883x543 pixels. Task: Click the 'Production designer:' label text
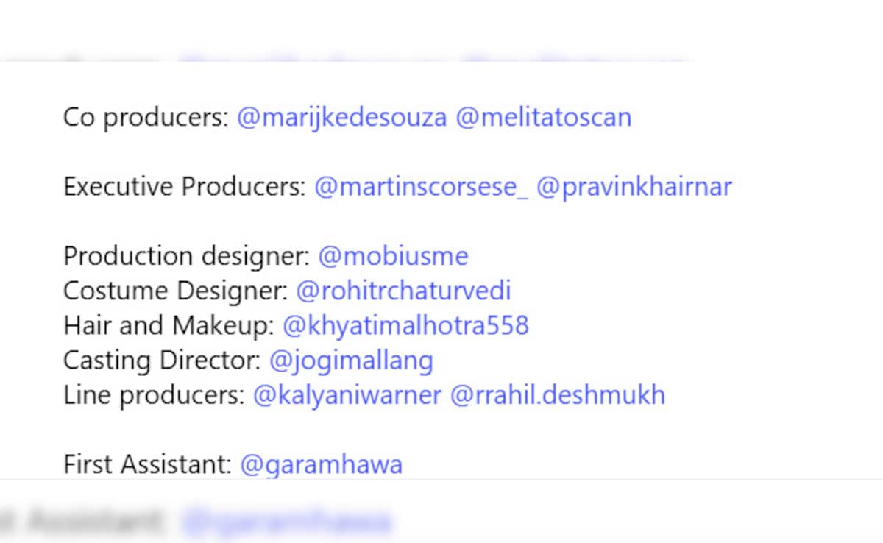click(187, 256)
